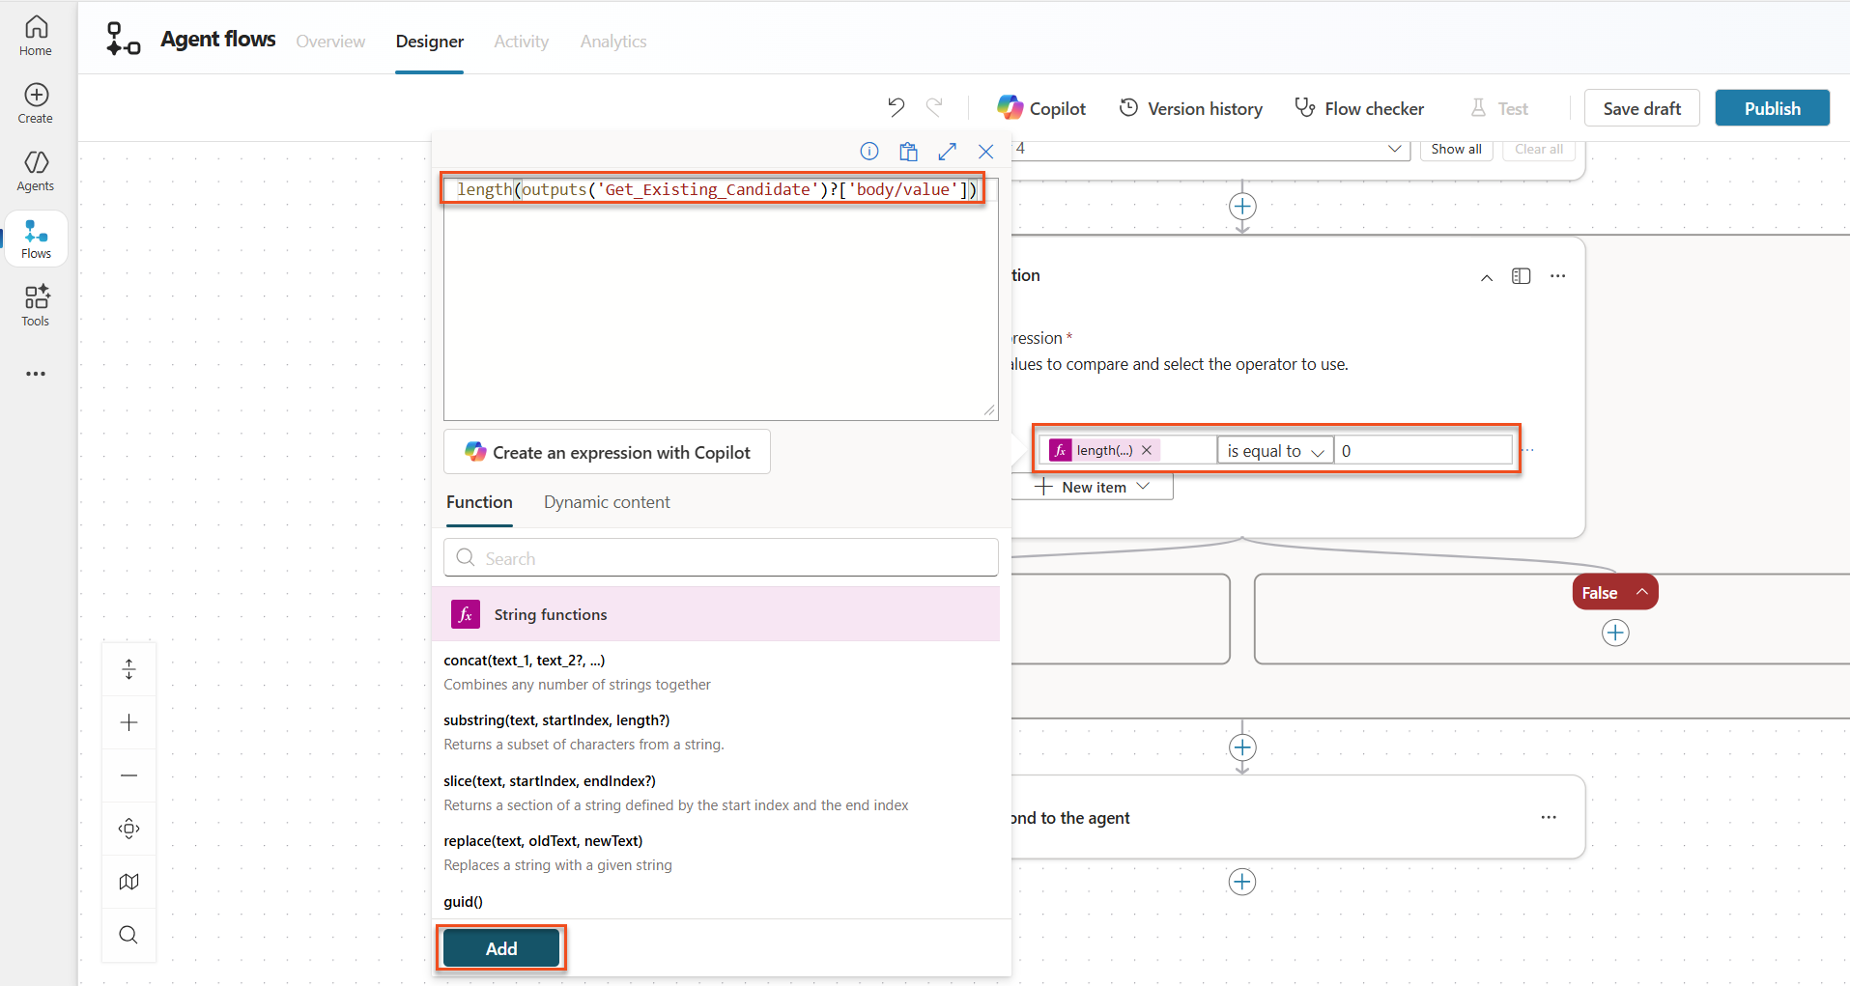Click the paste clipboard icon
This screenshot has height=986, width=1850.
click(x=908, y=151)
